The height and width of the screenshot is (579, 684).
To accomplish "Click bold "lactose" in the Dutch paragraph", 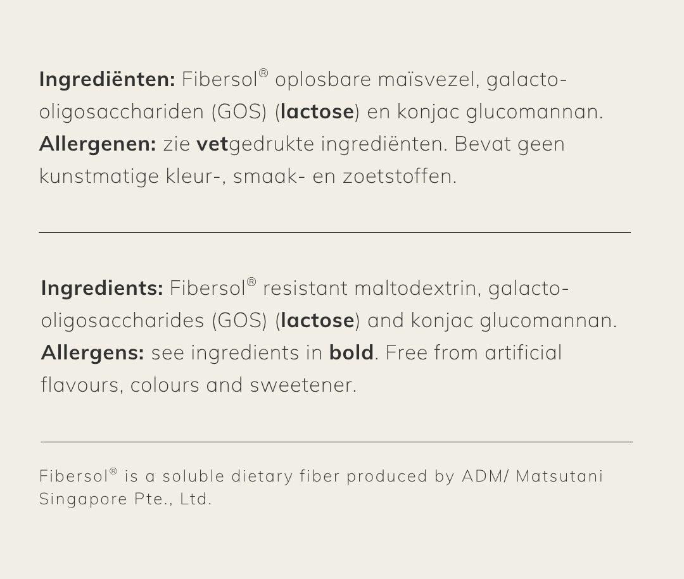I will (x=317, y=112).
